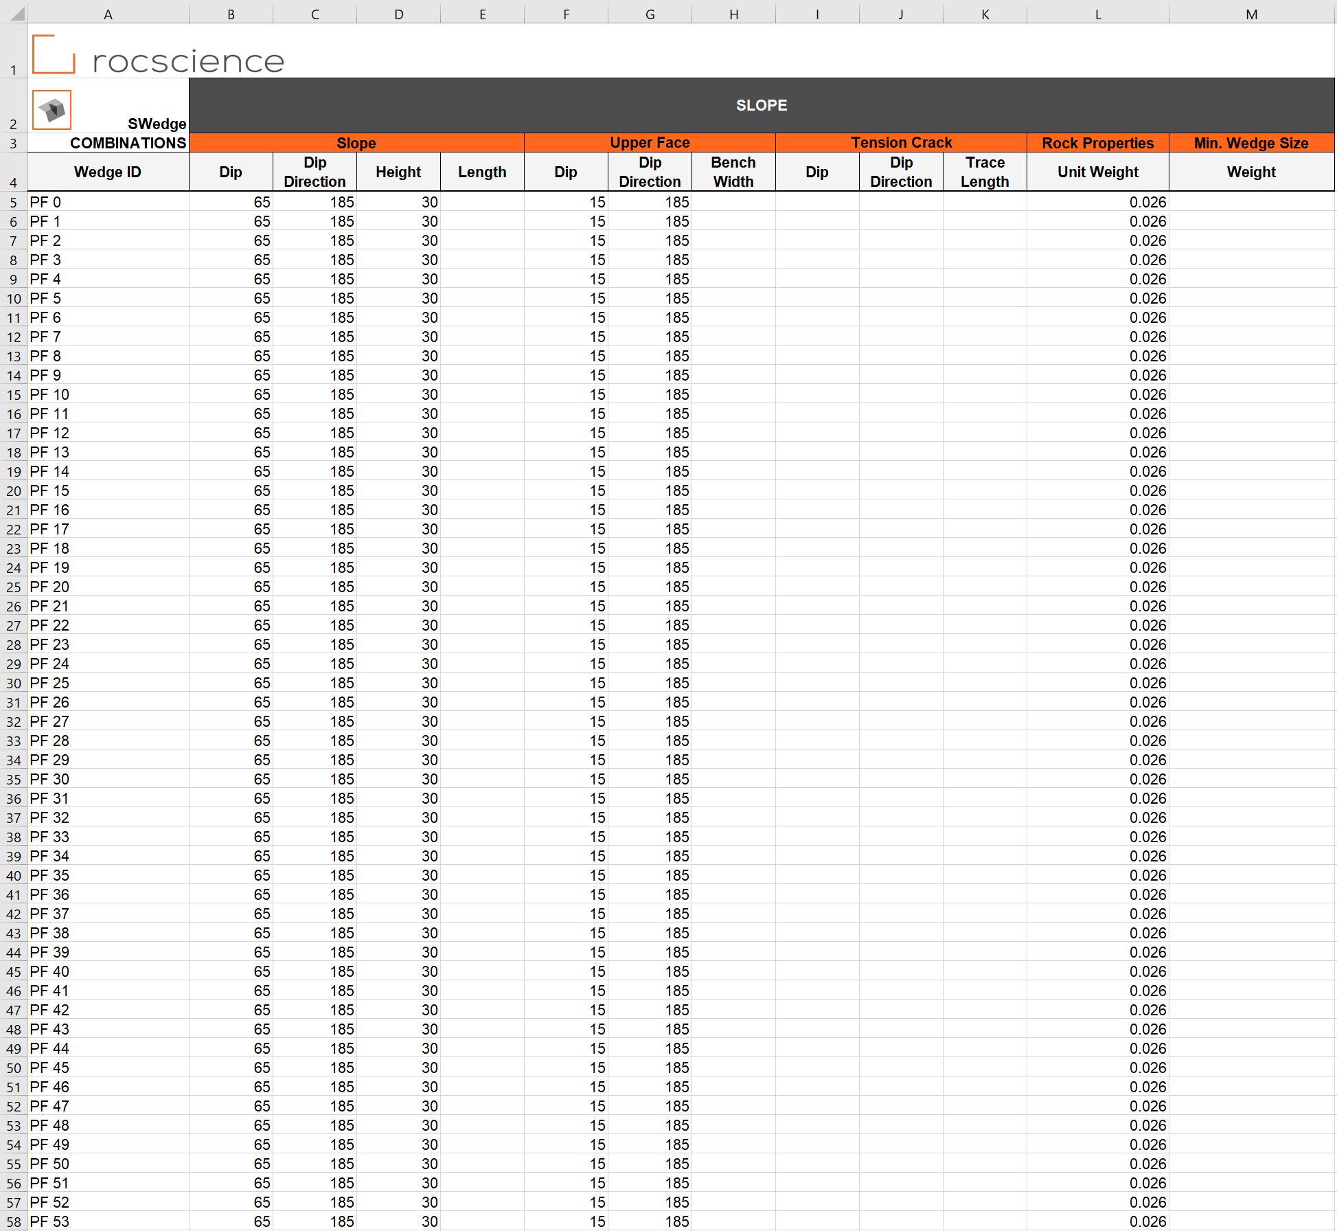Click the rocscience orange logo

coord(54,54)
